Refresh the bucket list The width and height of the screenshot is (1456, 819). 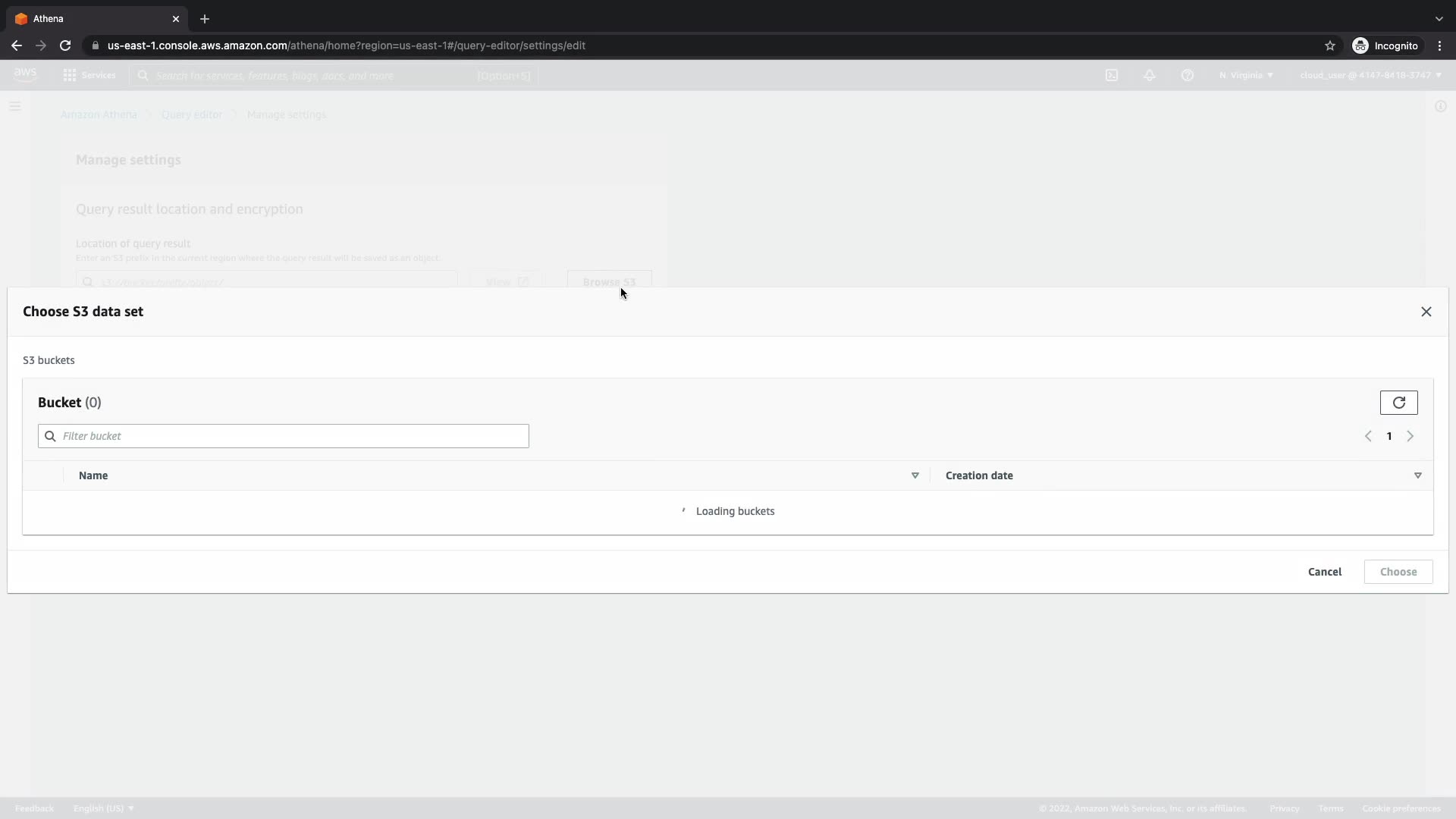(x=1398, y=403)
